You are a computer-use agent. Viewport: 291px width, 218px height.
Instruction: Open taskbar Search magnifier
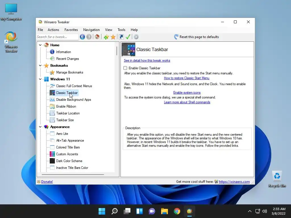coord(114,211)
